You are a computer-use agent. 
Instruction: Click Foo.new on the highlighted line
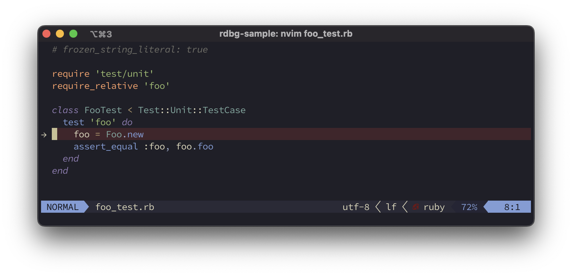coord(125,135)
